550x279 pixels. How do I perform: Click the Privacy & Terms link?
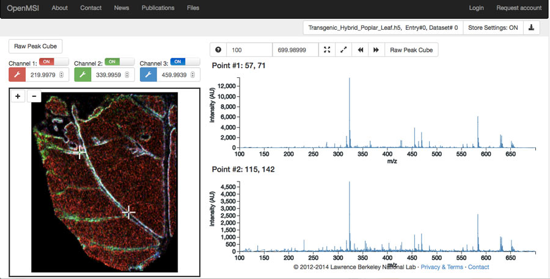pyautogui.click(x=442, y=267)
